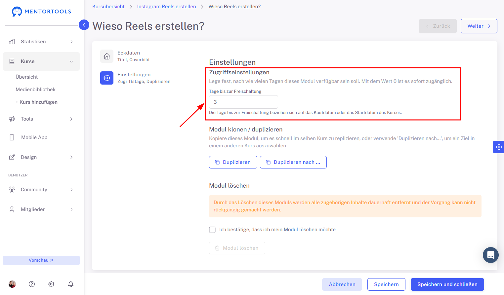Click the Duplizieren button
The image size is (504, 295).
(x=233, y=162)
